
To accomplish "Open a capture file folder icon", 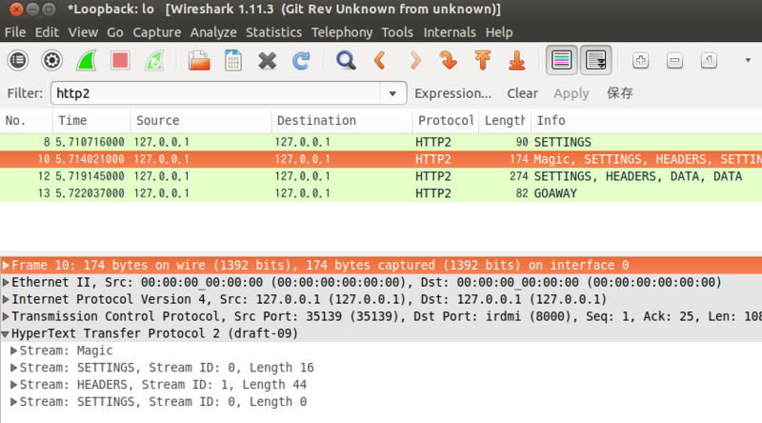I will pos(199,61).
